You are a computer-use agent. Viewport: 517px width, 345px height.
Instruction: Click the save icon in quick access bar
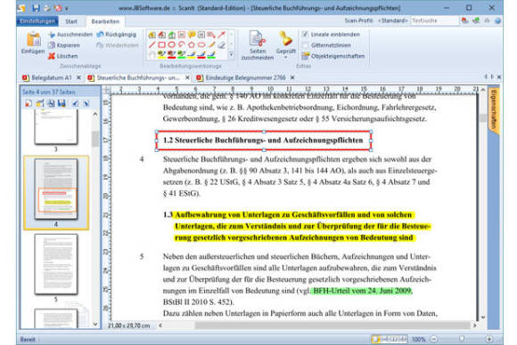[x=36, y=8]
